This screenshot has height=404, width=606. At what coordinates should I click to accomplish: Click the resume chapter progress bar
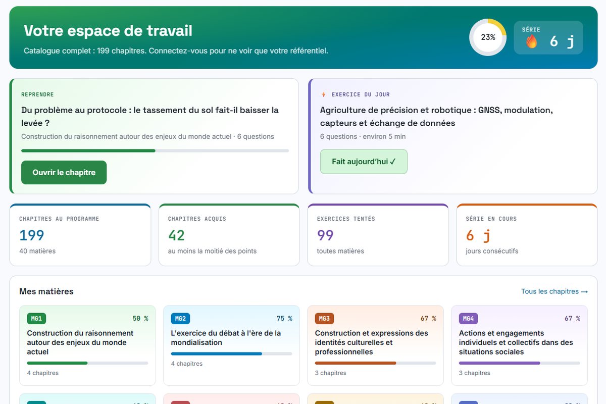(x=155, y=150)
